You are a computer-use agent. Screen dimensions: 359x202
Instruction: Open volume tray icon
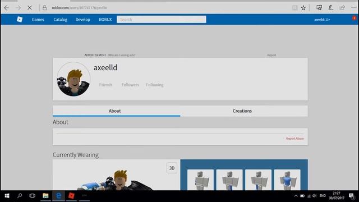pyautogui.click(x=315, y=196)
